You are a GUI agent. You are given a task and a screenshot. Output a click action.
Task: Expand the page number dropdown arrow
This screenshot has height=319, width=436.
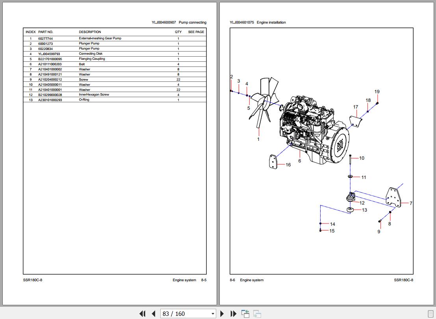click(213, 313)
